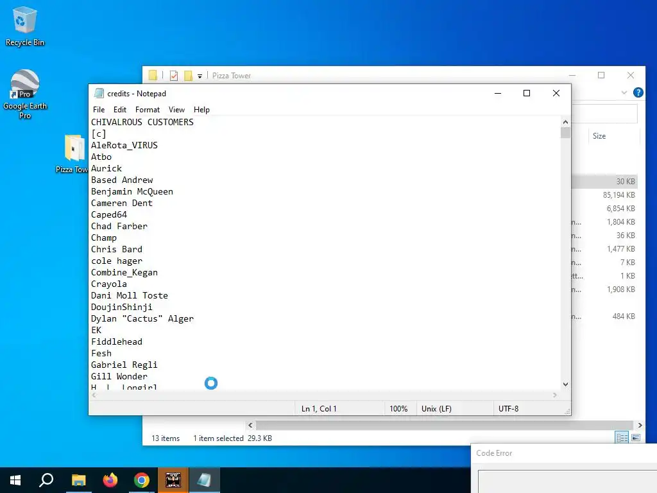The width and height of the screenshot is (657, 493).
Task: Click Notepad vertical scrollbar down arrow
Action: click(565, 385)
